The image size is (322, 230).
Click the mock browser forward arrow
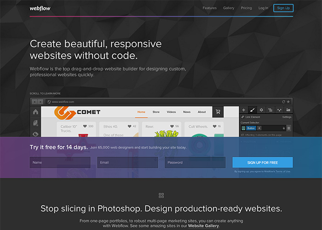click(x=40, y=102)
